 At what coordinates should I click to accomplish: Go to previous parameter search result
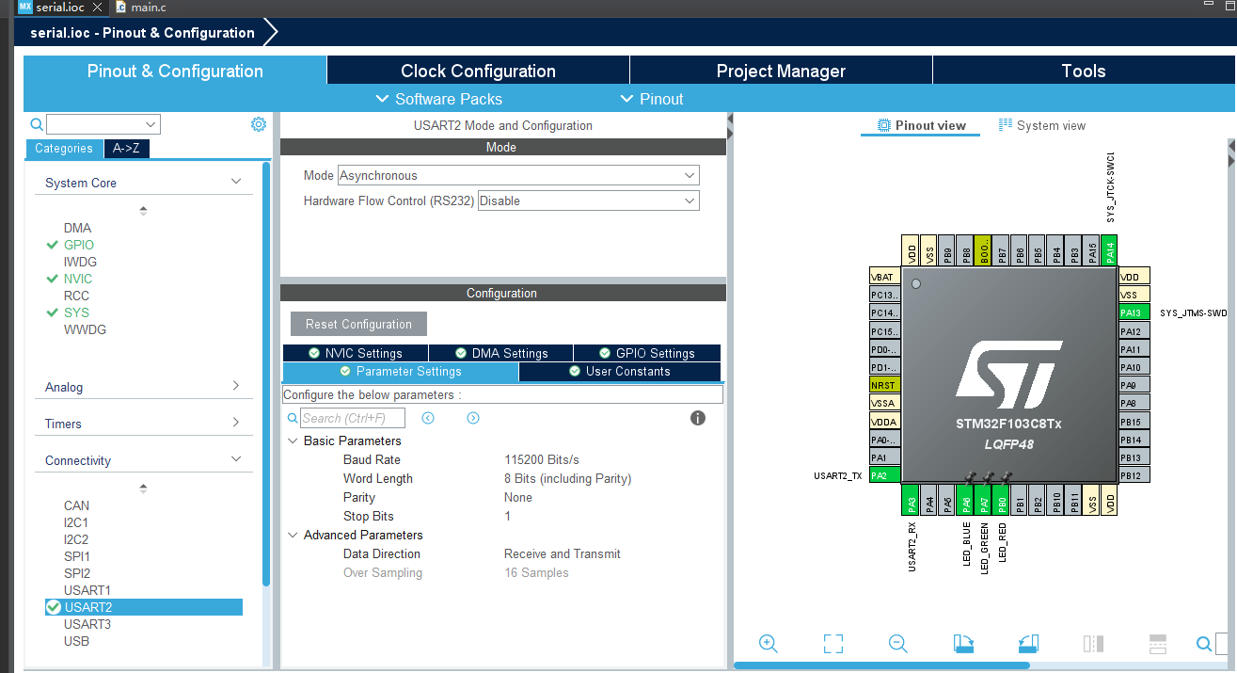coord(428,418)
